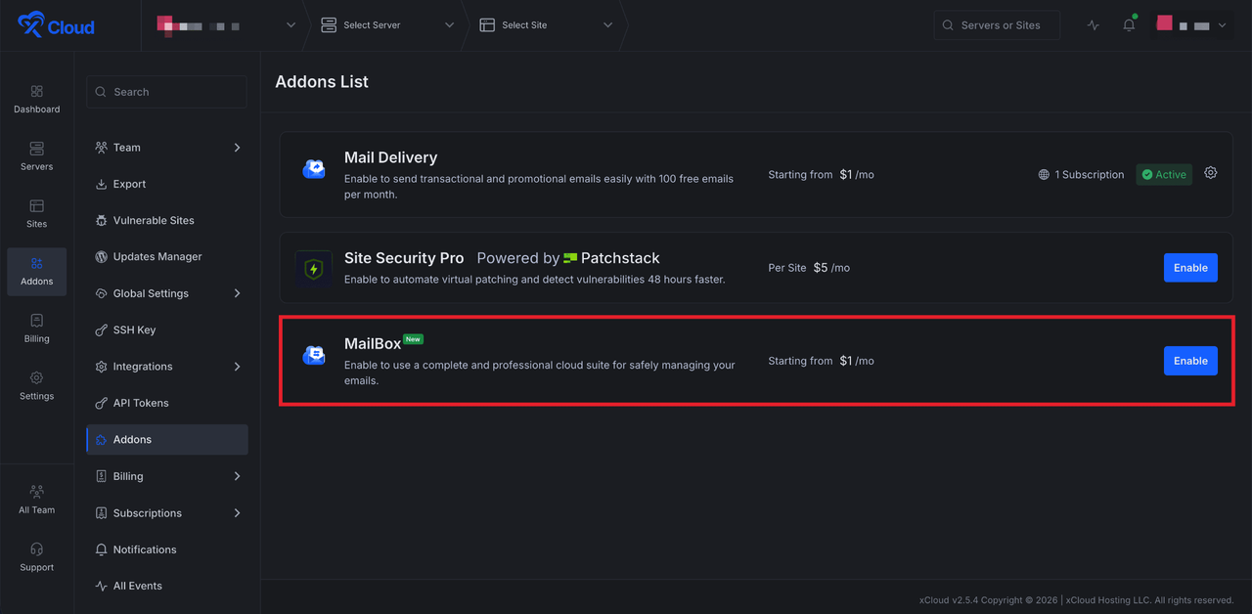Select Vulnerable Sites in sidebar menu
Image resolution: width=1252 pixels, height=614 pixels.
click(x=167, y=221)
